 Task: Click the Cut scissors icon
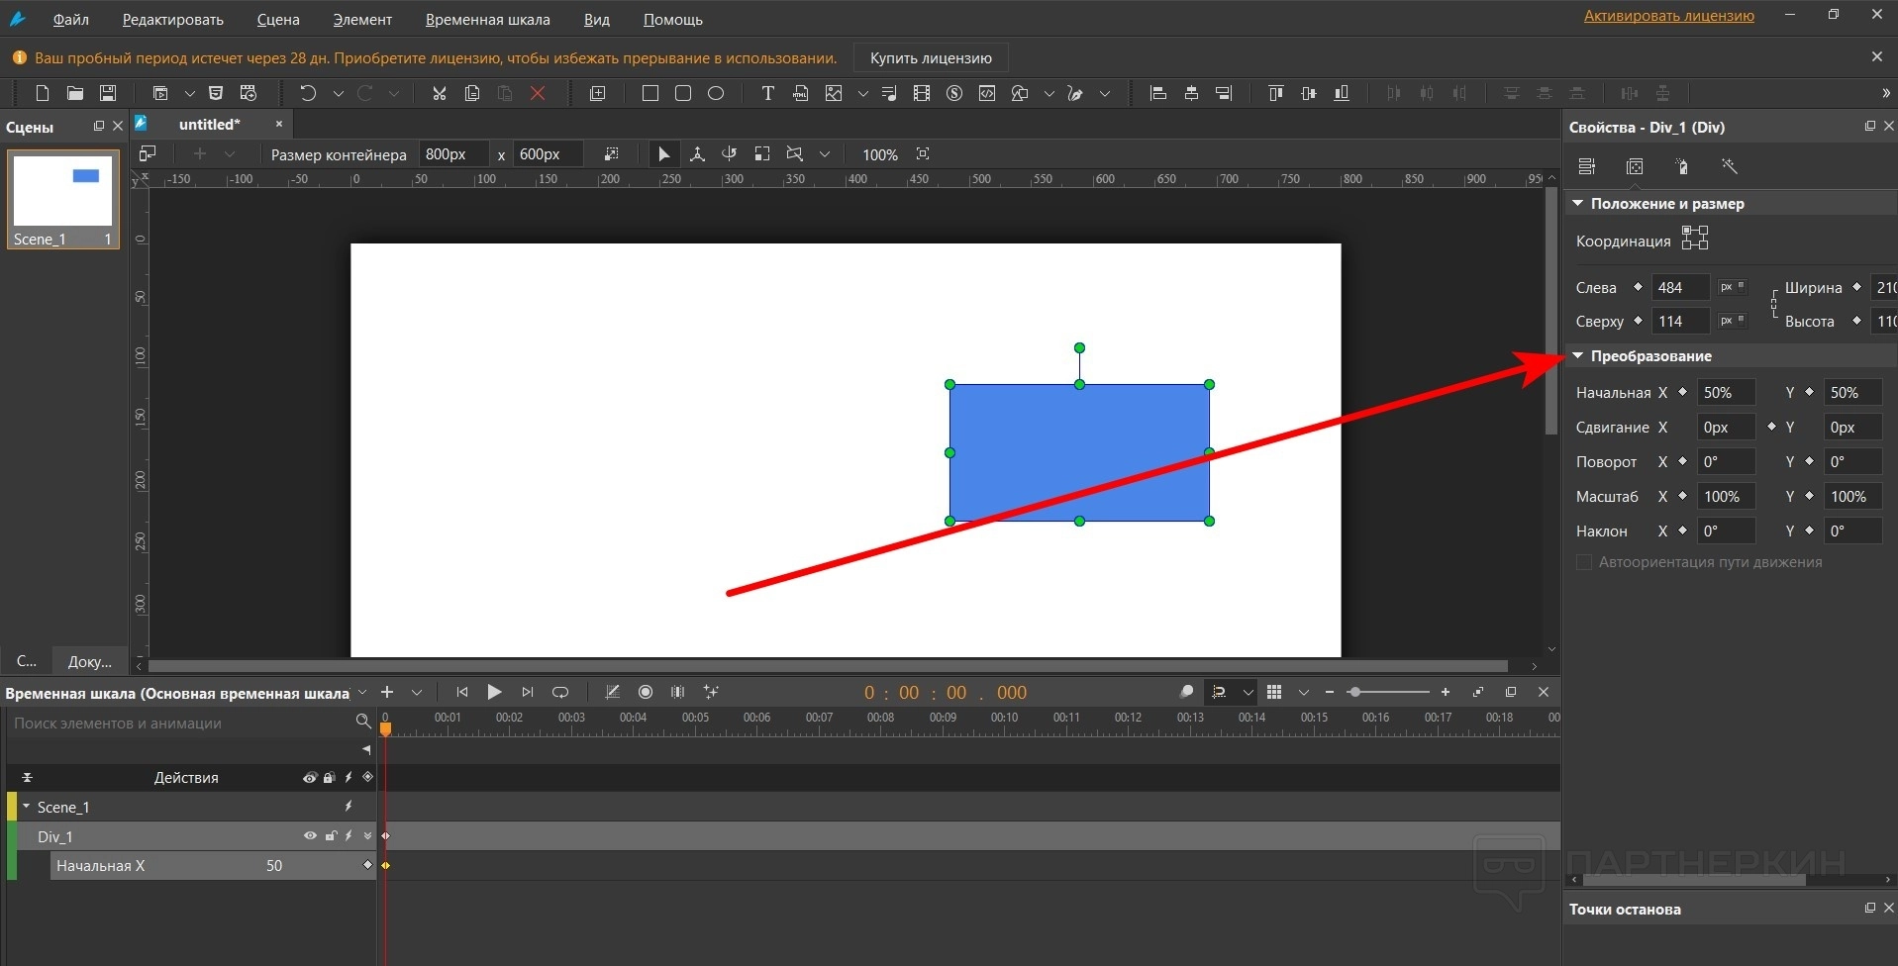point(439,93)
